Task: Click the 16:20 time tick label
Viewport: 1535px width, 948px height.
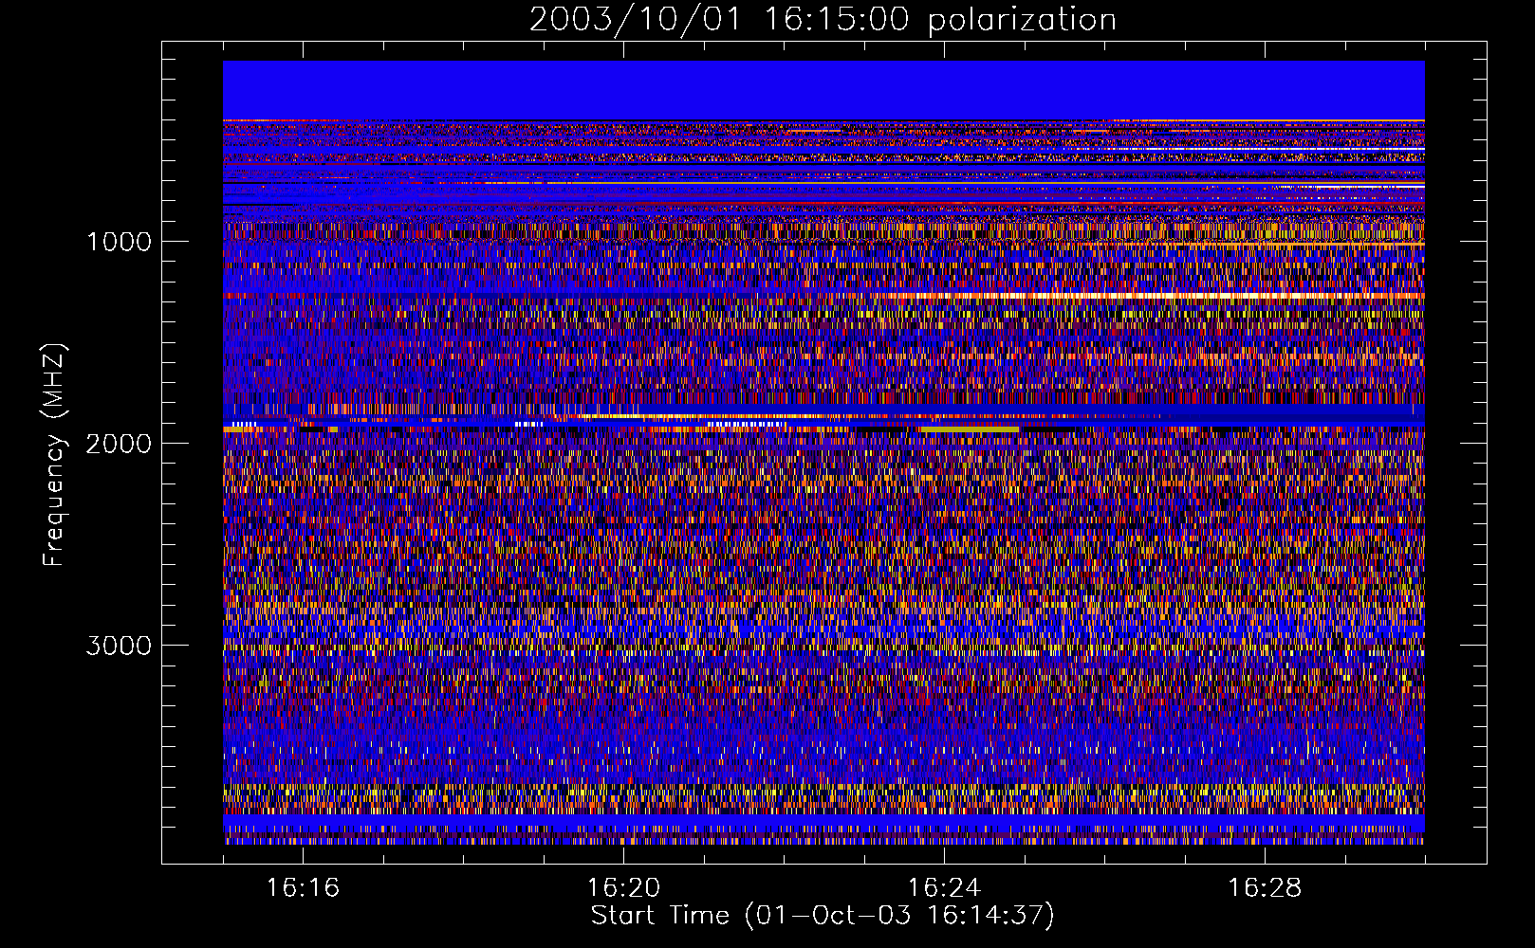Action: coord(623,888)
